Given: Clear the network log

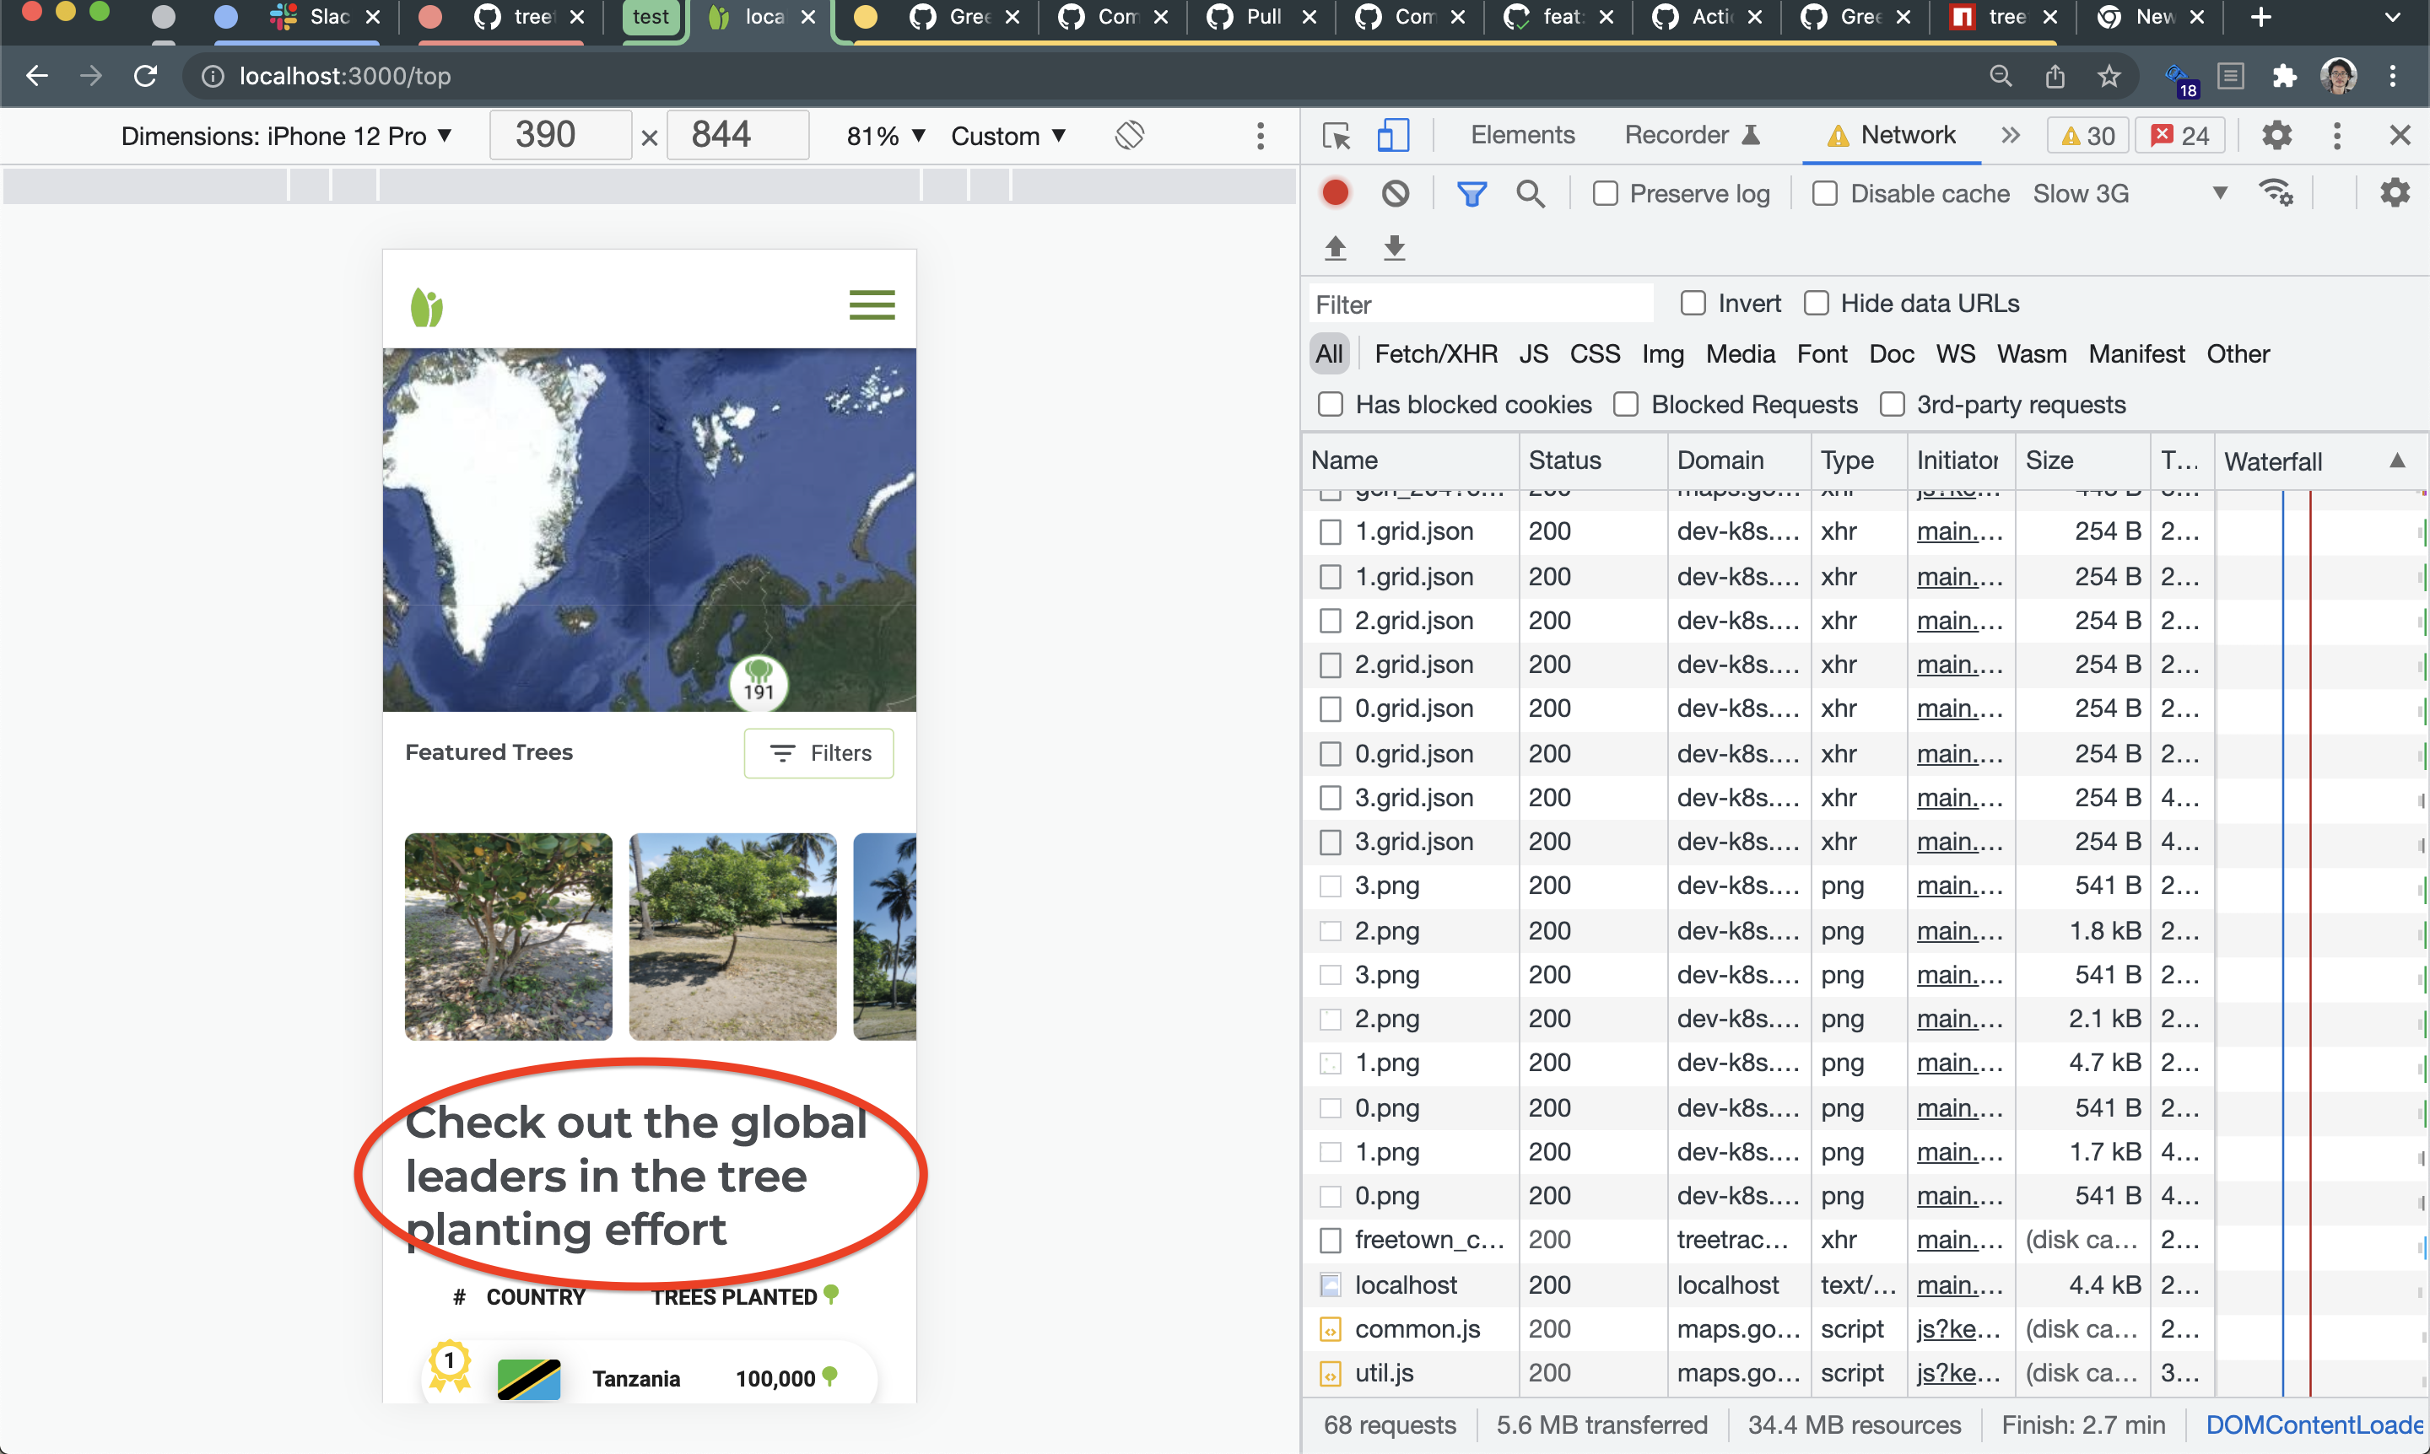Looking at the screenshot, I should (1394, 192).
